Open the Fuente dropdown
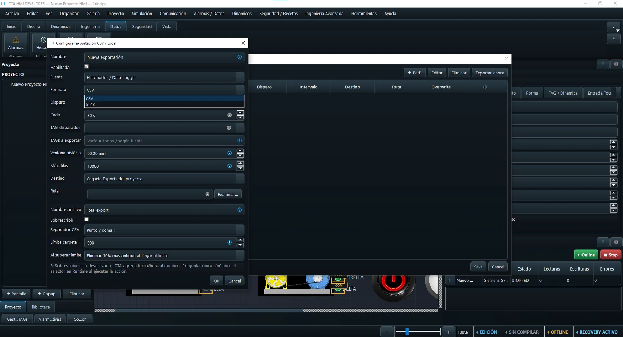Image resolution: width=623 pixels, height=337 pixels. pyautogui.click(x=164, y=77)
